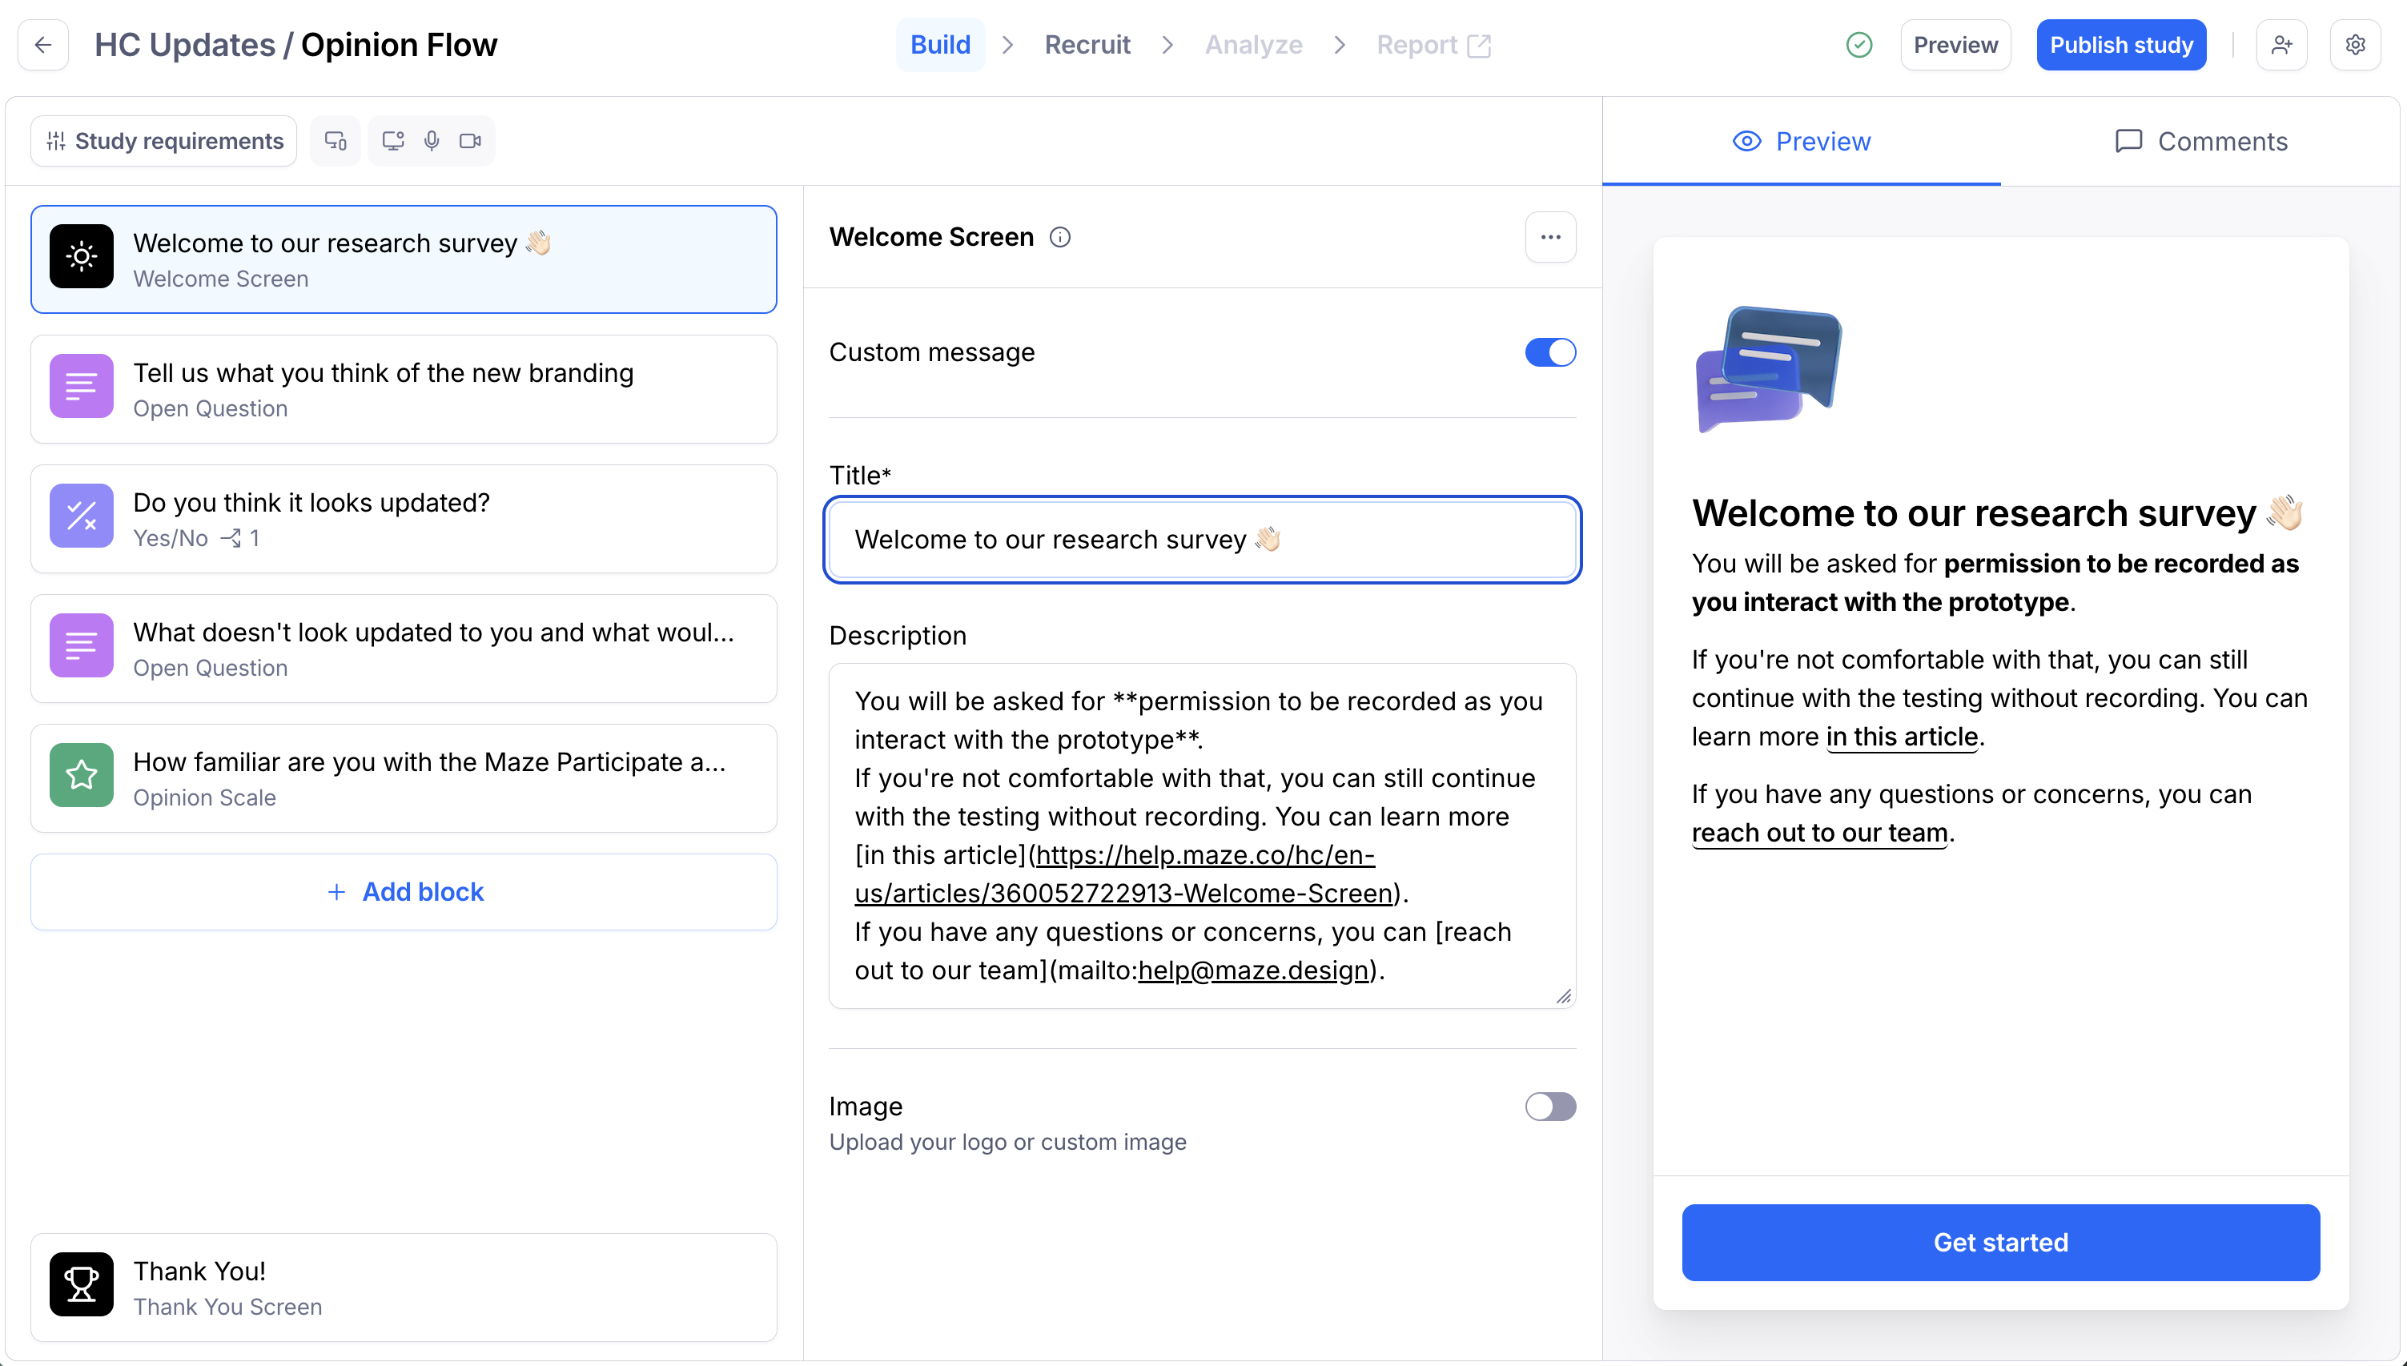This screenshot has width=2407, height=1366.
Task: Click the green saved checkmark status icon
Action: coord(1858,44)
